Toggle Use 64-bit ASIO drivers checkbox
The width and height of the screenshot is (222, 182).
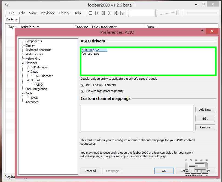point(82,85)
